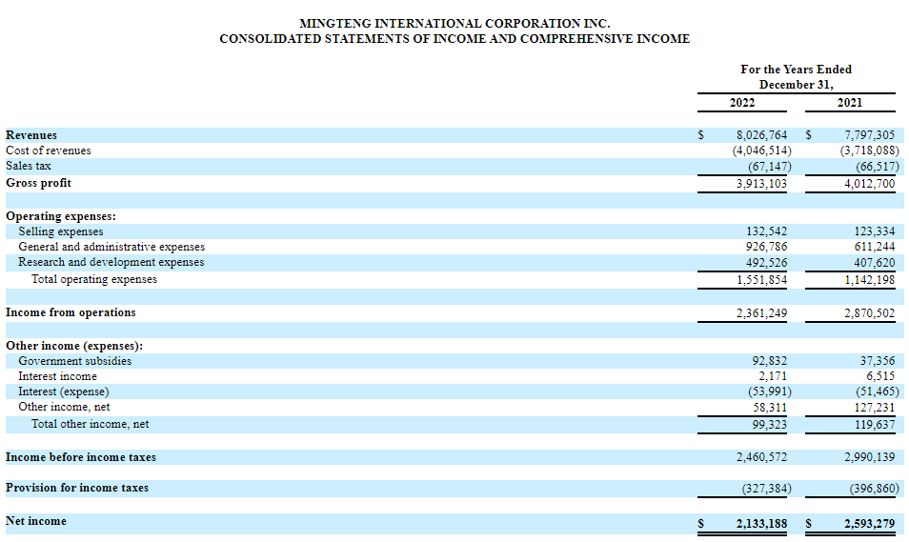Click the 2021 cost of revenues (3,718,088)

coord(870,151)
